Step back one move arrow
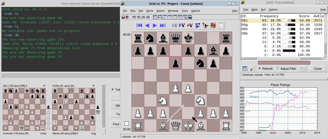328x139 pixels. coord(147,26)
